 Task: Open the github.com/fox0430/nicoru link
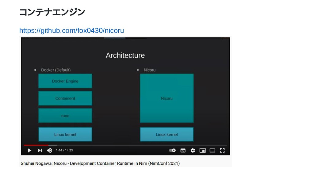coord(71,30)
